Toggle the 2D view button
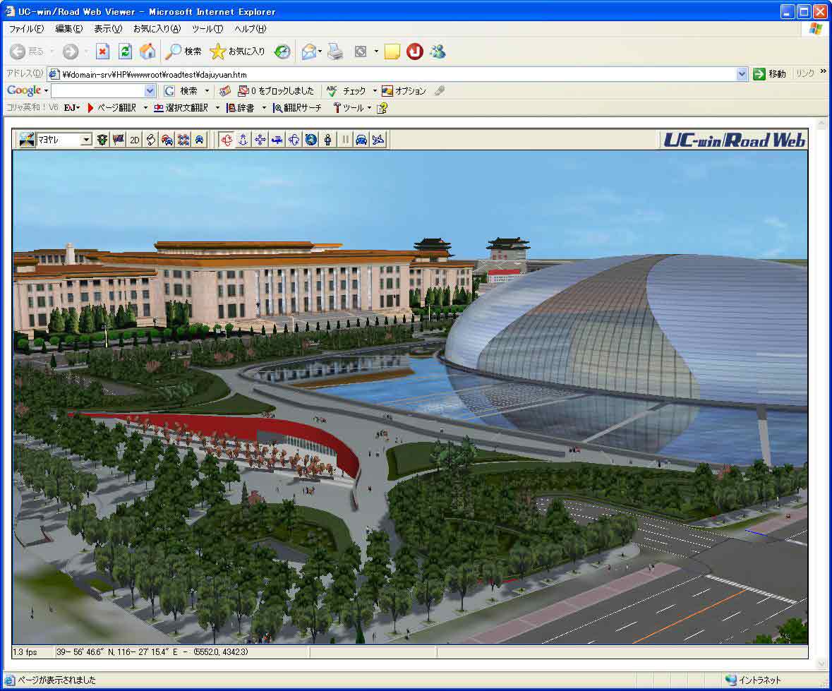This screenshot has width=832, height=691. point(135,140)
